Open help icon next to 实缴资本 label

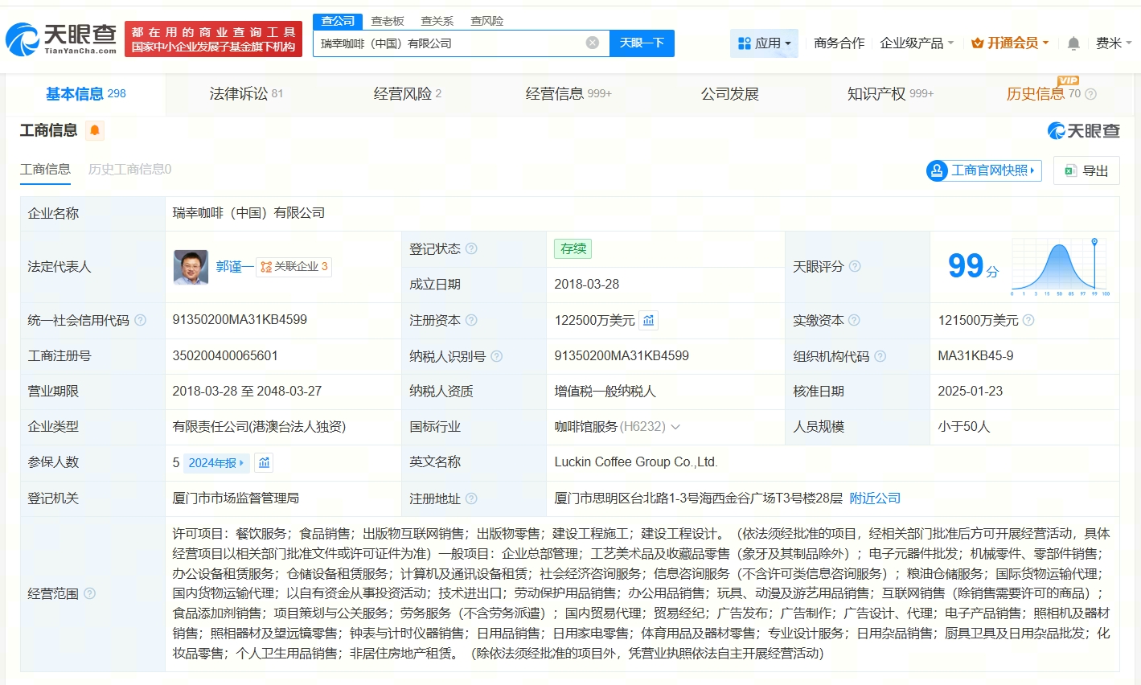point(854,320)
